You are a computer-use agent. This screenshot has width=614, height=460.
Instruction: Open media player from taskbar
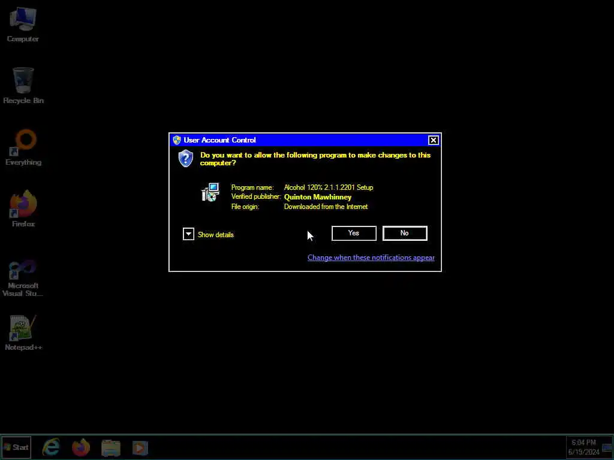140,447
